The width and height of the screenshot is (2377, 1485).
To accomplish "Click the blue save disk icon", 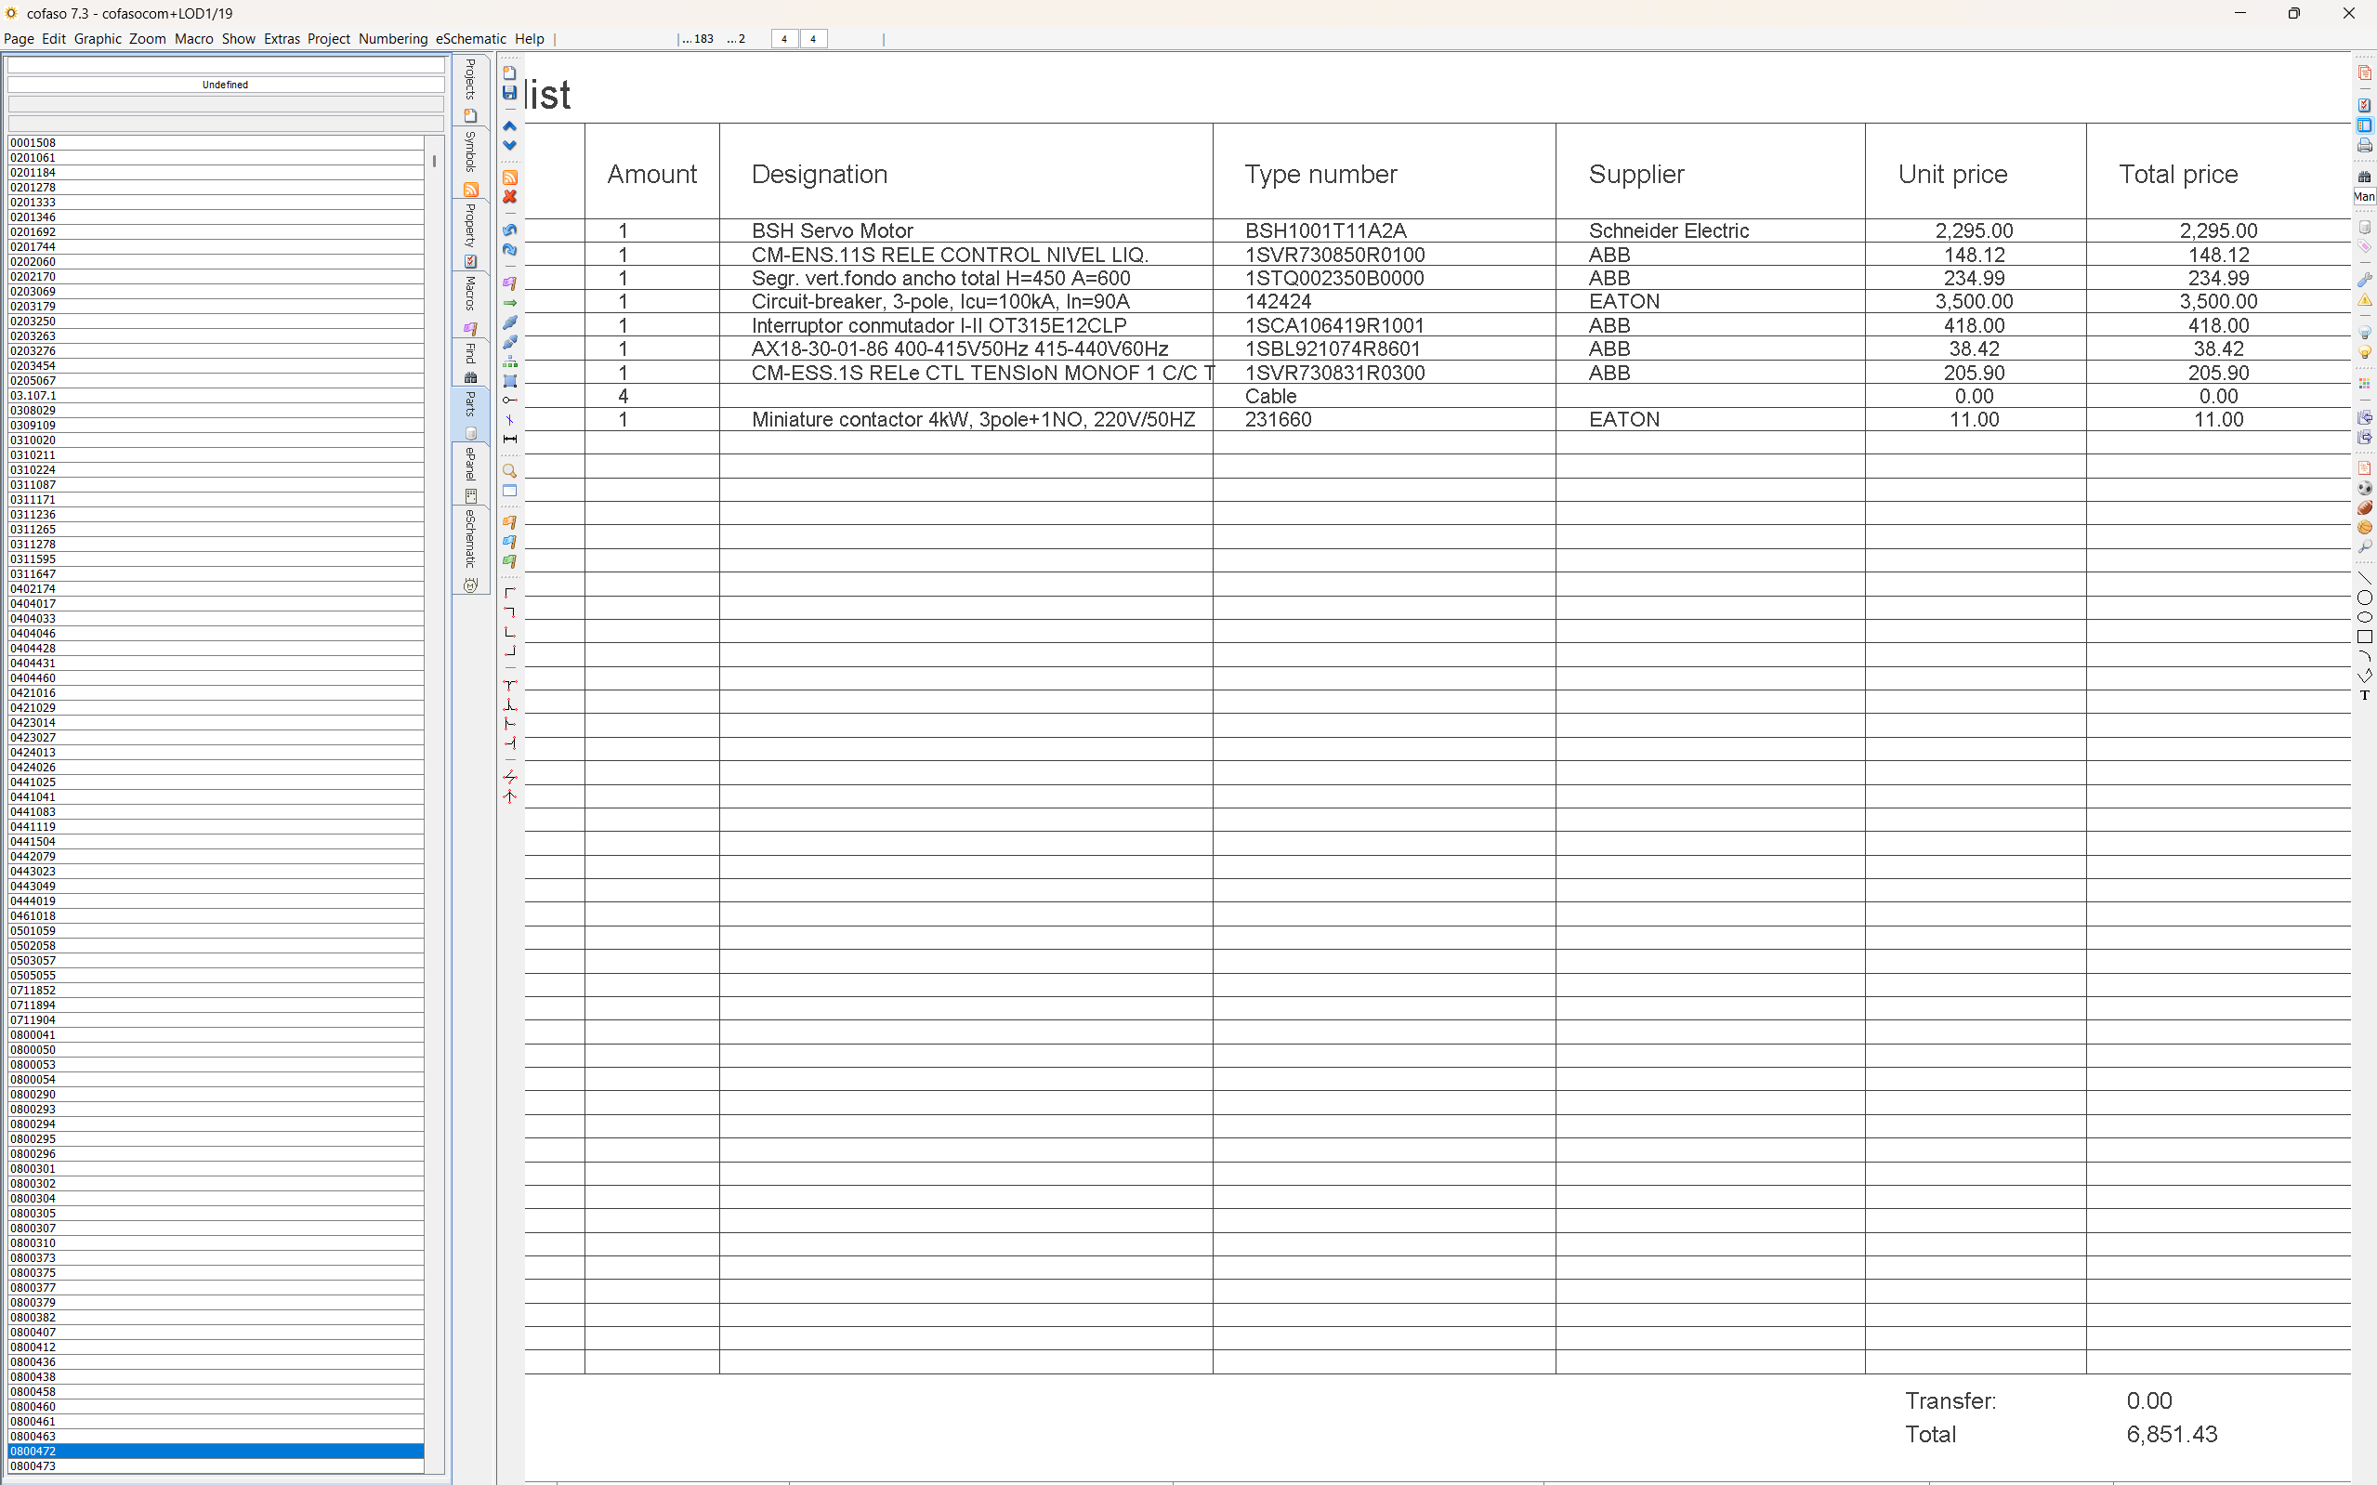I will tap(509, 92).
